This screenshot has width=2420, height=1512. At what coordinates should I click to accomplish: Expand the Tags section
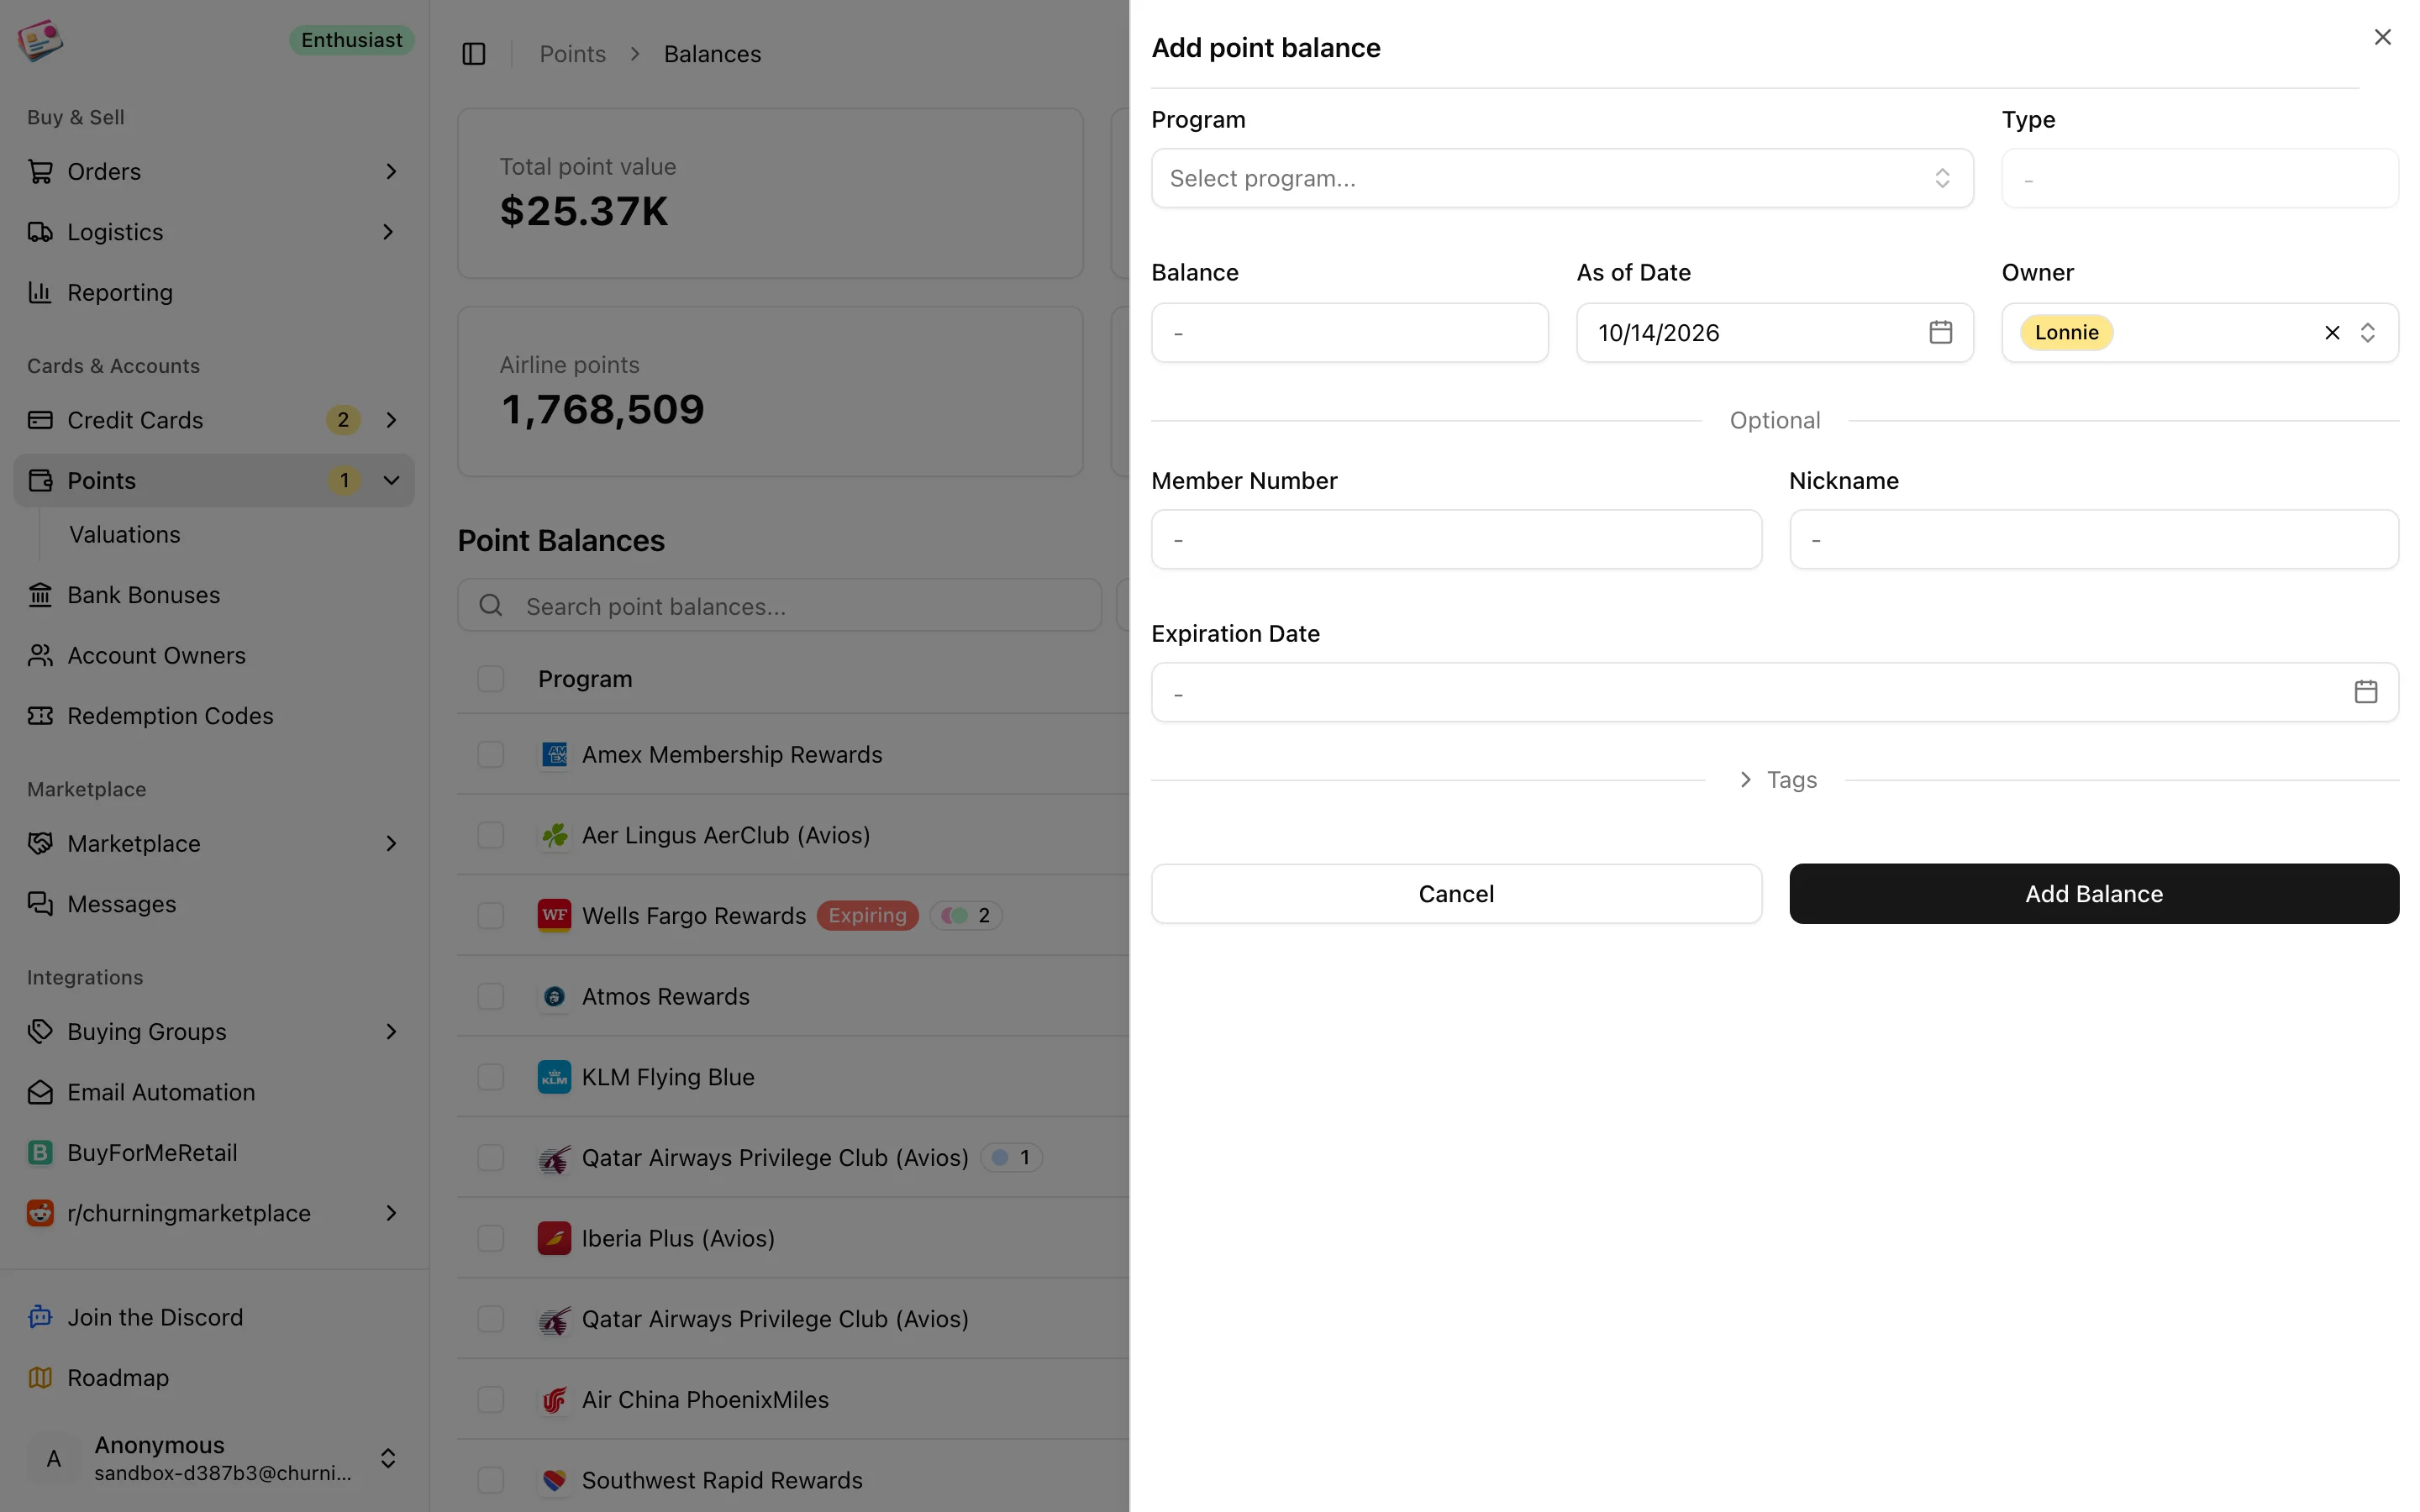1777,780
